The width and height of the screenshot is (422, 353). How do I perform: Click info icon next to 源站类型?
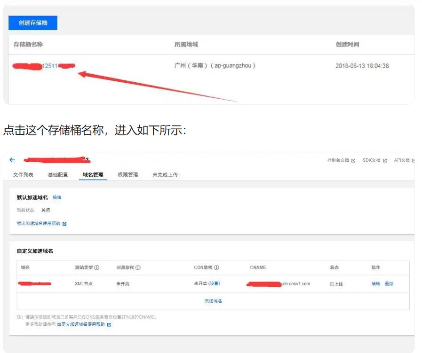point(96,268)
